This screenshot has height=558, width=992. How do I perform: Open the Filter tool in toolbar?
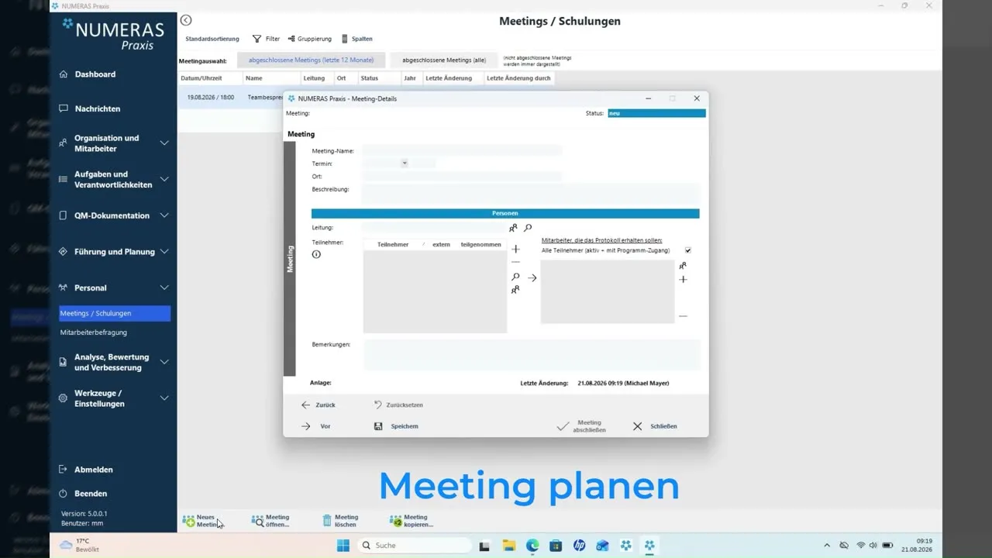pos(266,39)
